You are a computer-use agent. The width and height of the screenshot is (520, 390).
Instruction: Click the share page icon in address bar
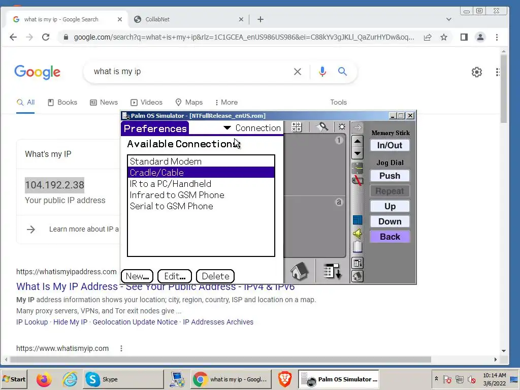coord(428,37)
